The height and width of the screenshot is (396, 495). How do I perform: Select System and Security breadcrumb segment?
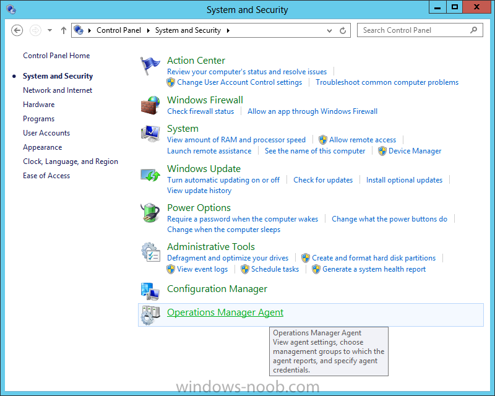tap(188, 30)
